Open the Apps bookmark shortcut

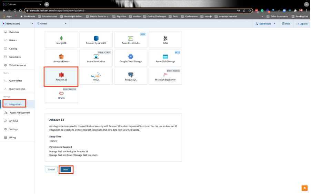pyautogui.click(x=7, y=17)
